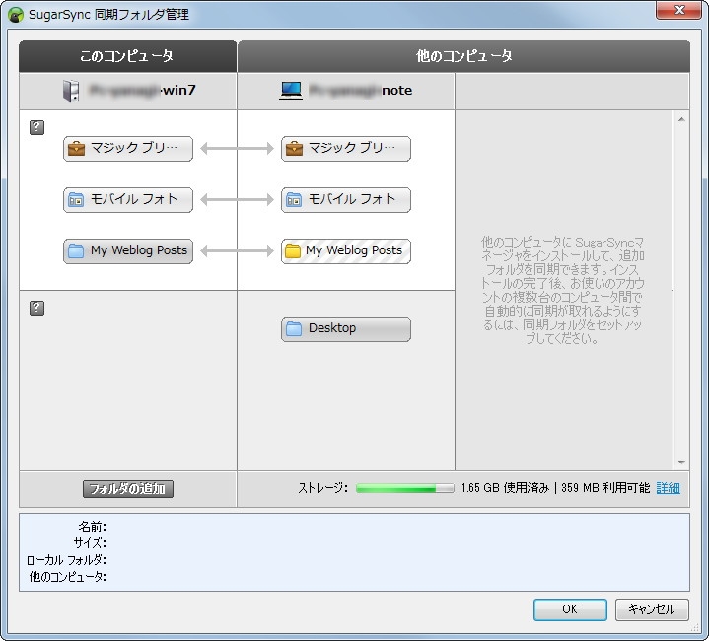Click the フォルダの追加 button
The image size is (709, 641).
coord(128,489)
